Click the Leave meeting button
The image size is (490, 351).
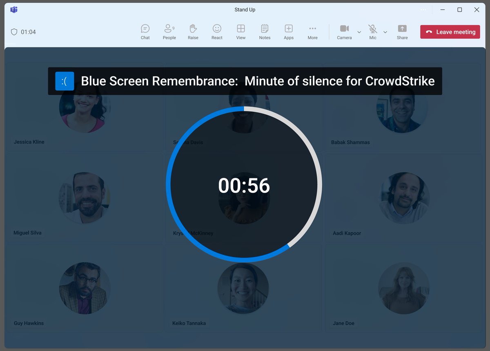point(450,32)
